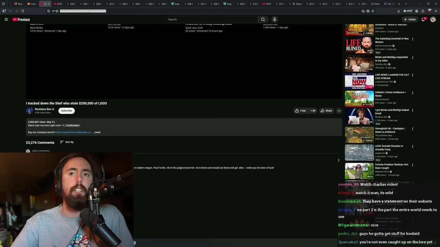Open Reckless Ben channel name
The height and width of the screenshot is (247, 440).
43,109
